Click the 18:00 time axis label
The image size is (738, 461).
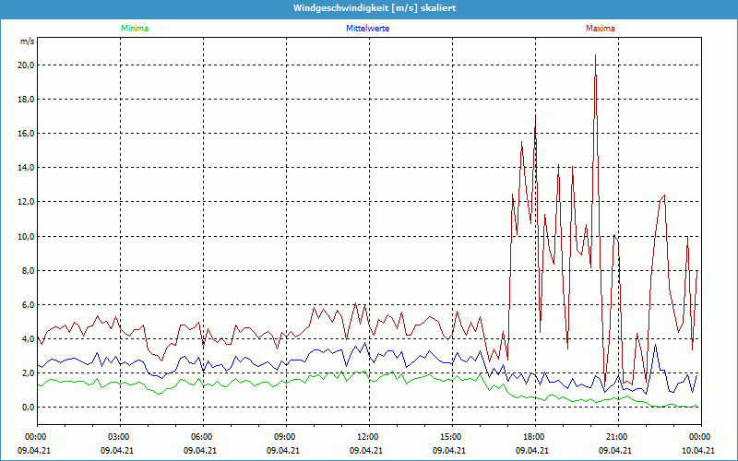[534, 436]
